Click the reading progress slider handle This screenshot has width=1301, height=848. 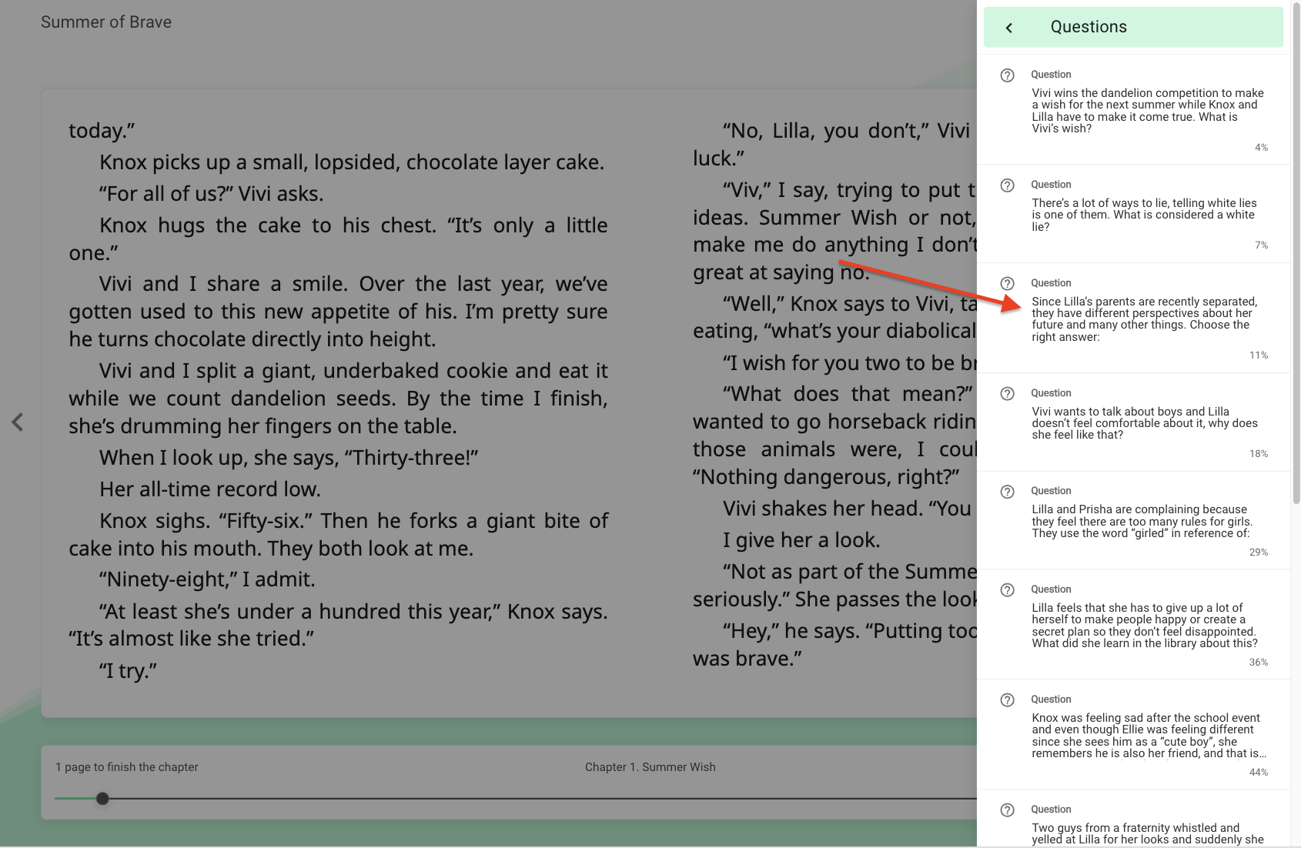click(x=102, y=799)
